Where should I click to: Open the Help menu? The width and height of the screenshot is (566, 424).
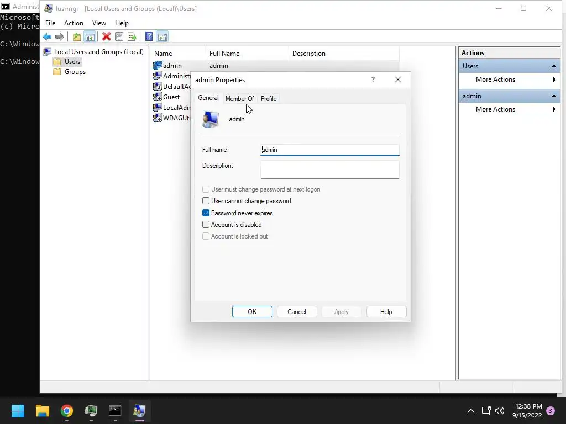click(x=122, y=23)
